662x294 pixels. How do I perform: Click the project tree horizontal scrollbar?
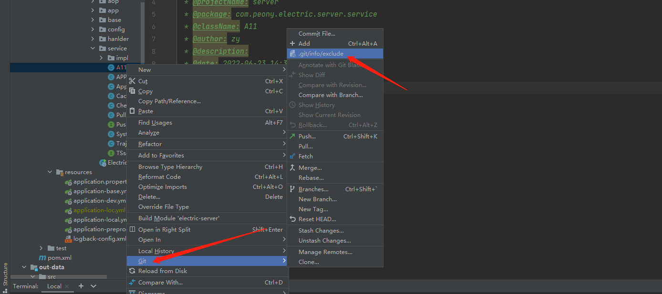tap(58, 277)
